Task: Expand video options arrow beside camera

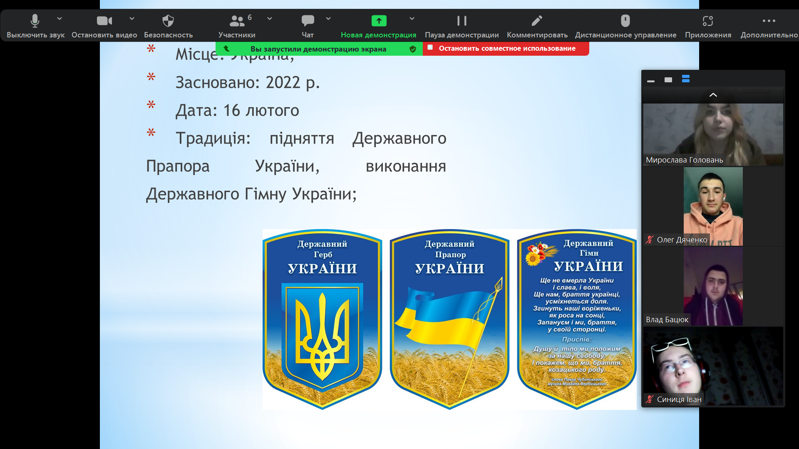Action: [x=132, y=19]
